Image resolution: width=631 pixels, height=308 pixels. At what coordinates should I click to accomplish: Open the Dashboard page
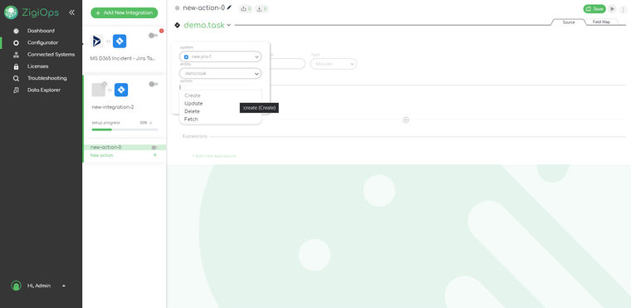(x=41, y=31)
